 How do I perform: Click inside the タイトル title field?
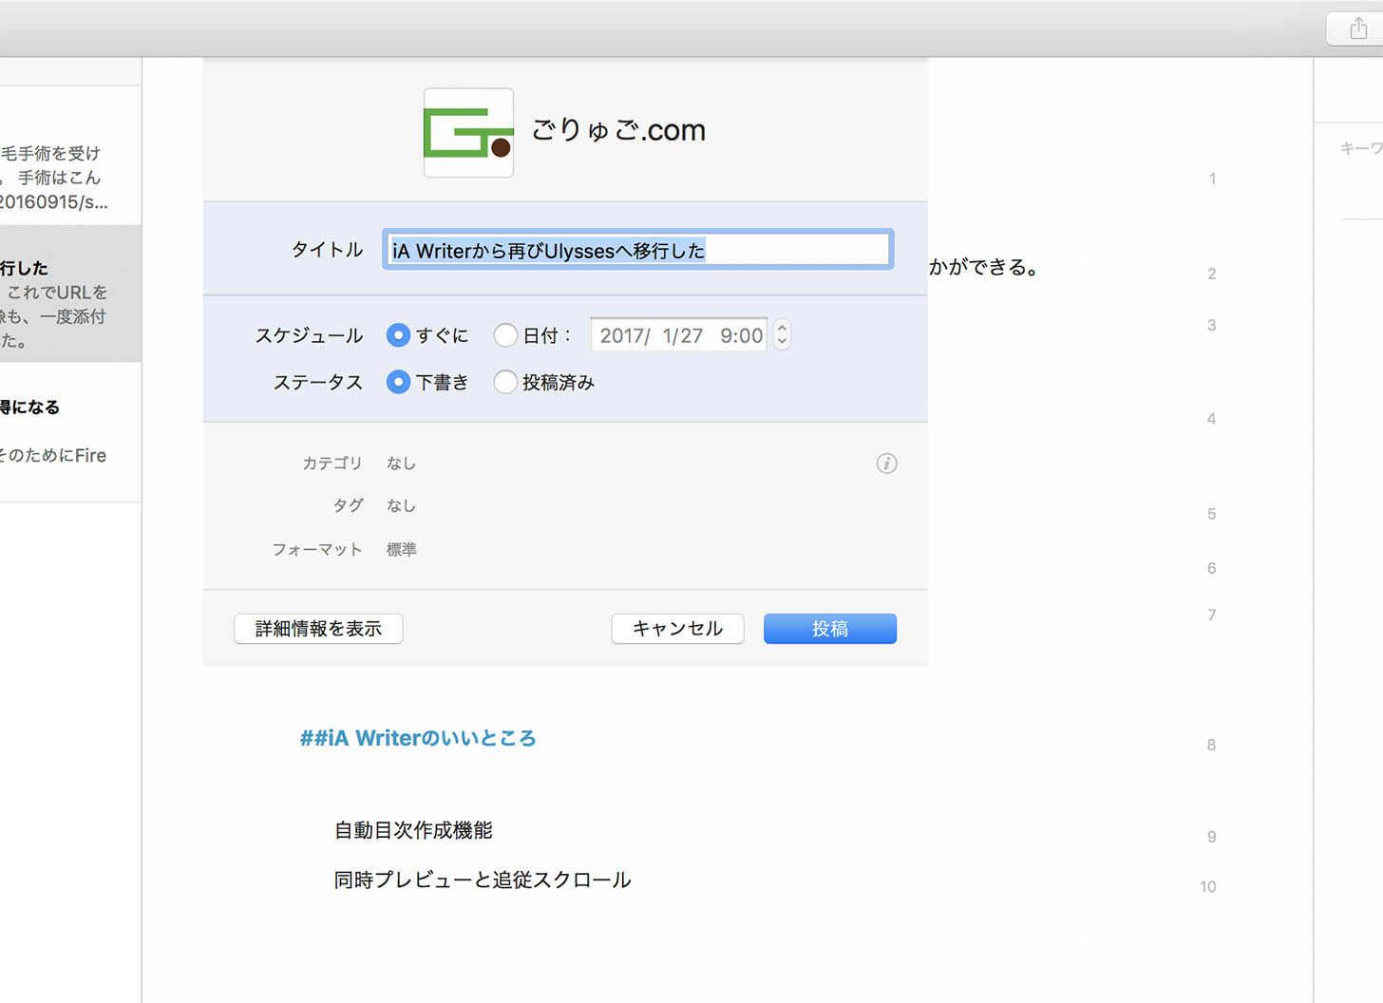[x=636, y=249]
